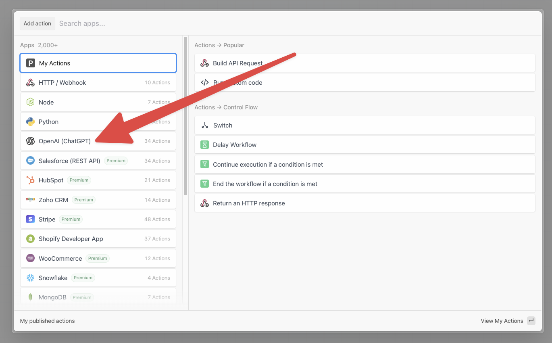Click the Stripe S icon
The height and width of the screenshot is (343, 552).
tap(30, 219)
